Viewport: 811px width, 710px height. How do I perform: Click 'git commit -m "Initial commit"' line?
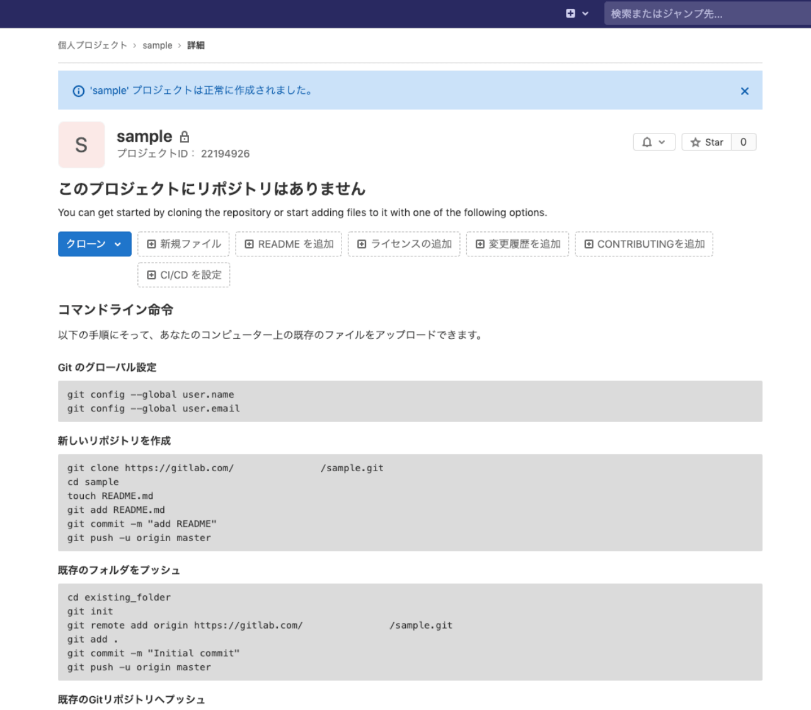click(x=154, y=653)
